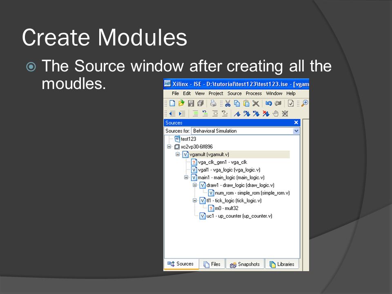This screenshot has width=392, height=294.
Task: Open the View menu
Action: 200,93
